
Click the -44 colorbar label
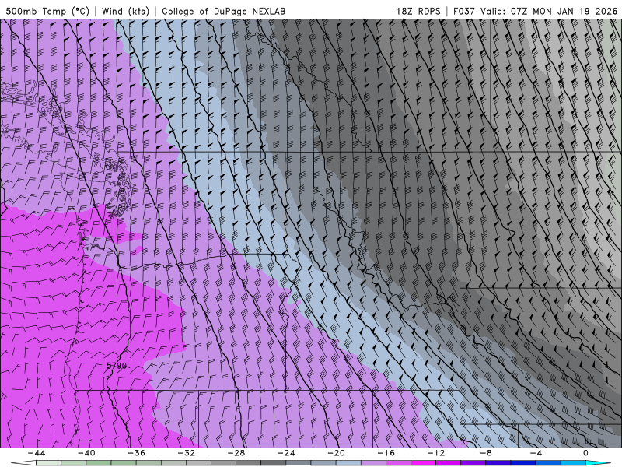(37, 453)
